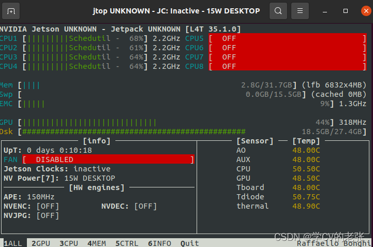
Task: Click the UpT 0 days 0:10:18 line
Action: (x=48, y=150)
